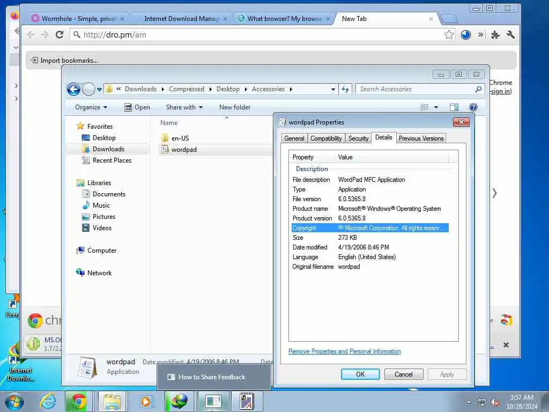Change view with the Explorer views icon

(425, 107)
